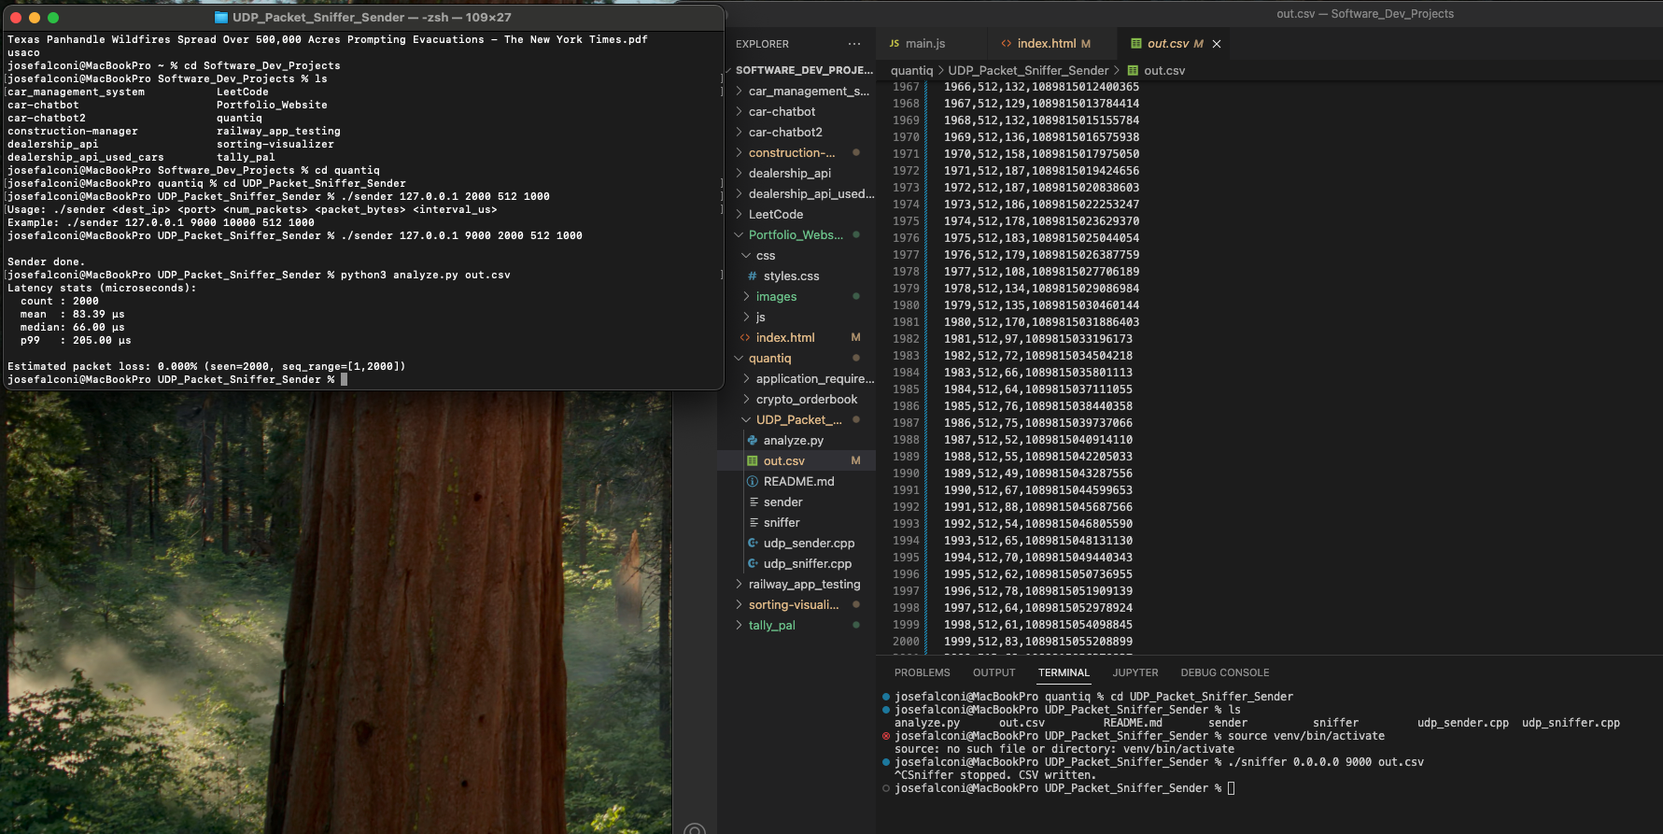Open udp_sender.cpp in the Explorer
Image resolution: width=1663 pixels, height=834 pixels.
[x=809, y=543]
